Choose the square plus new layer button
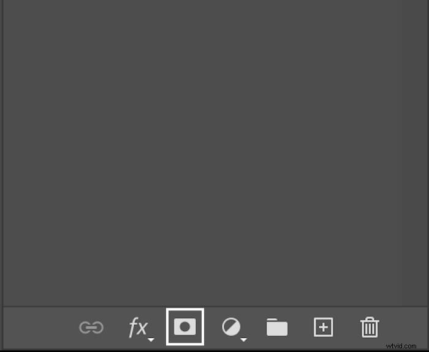 (324, 327)
